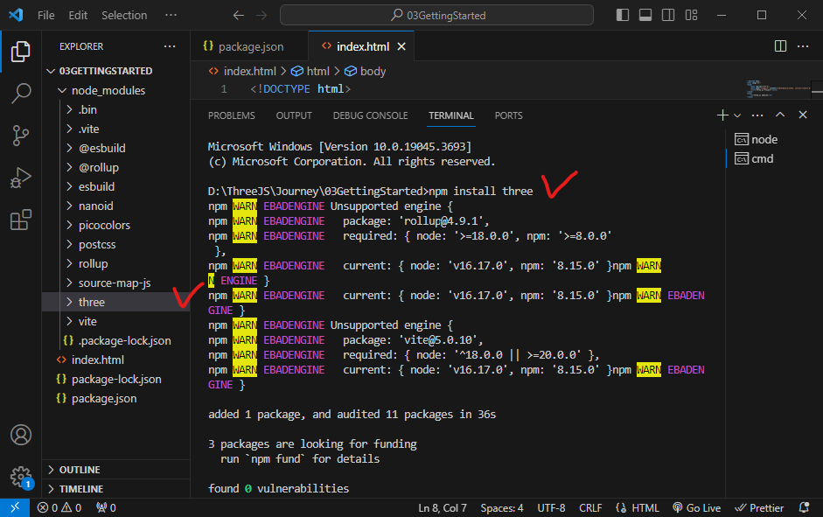Open the Selection menu

[124, 15]
